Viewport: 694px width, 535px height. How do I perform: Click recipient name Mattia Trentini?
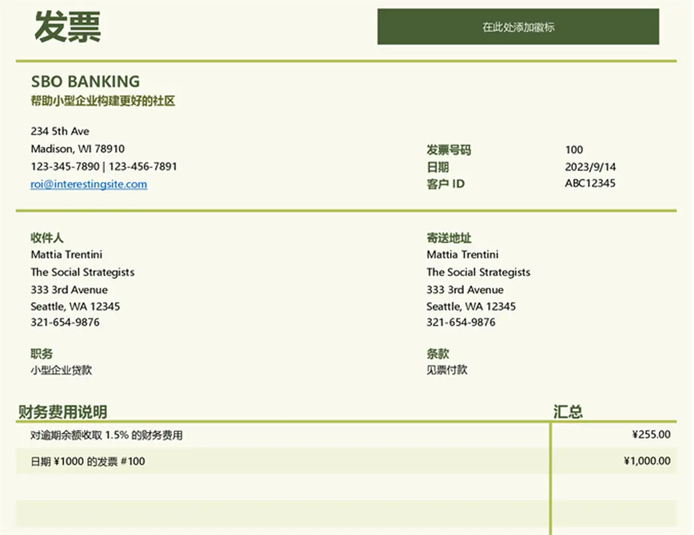(66, 255)
